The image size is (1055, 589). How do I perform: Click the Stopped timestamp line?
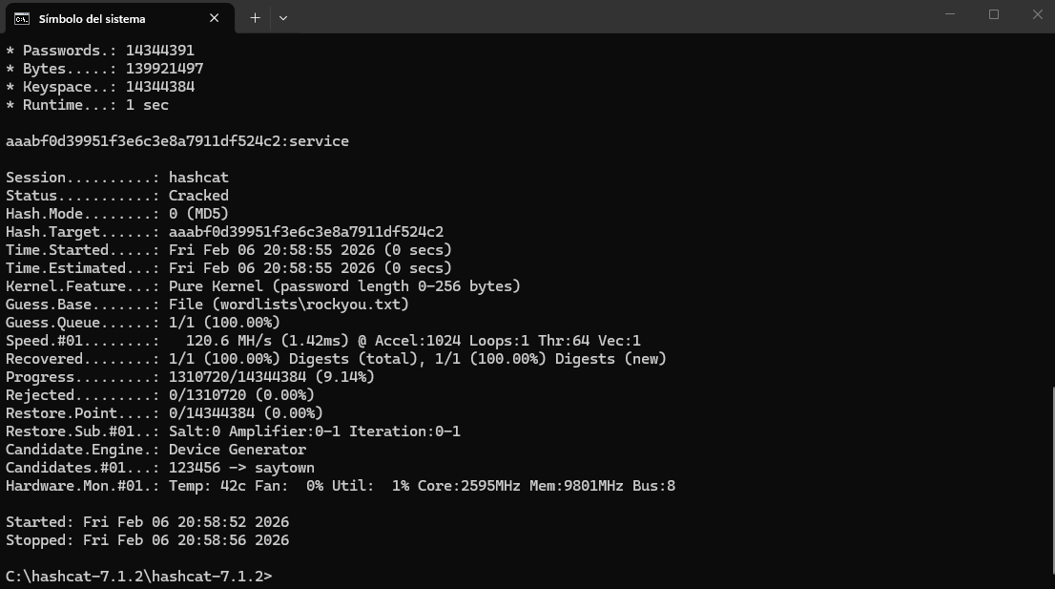[x=147, y=540]
